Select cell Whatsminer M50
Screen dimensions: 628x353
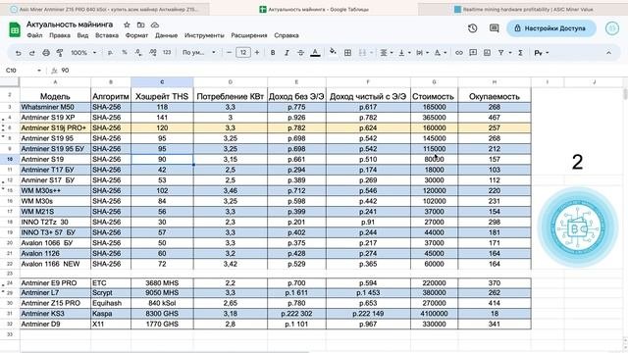(x=55, y=107)
